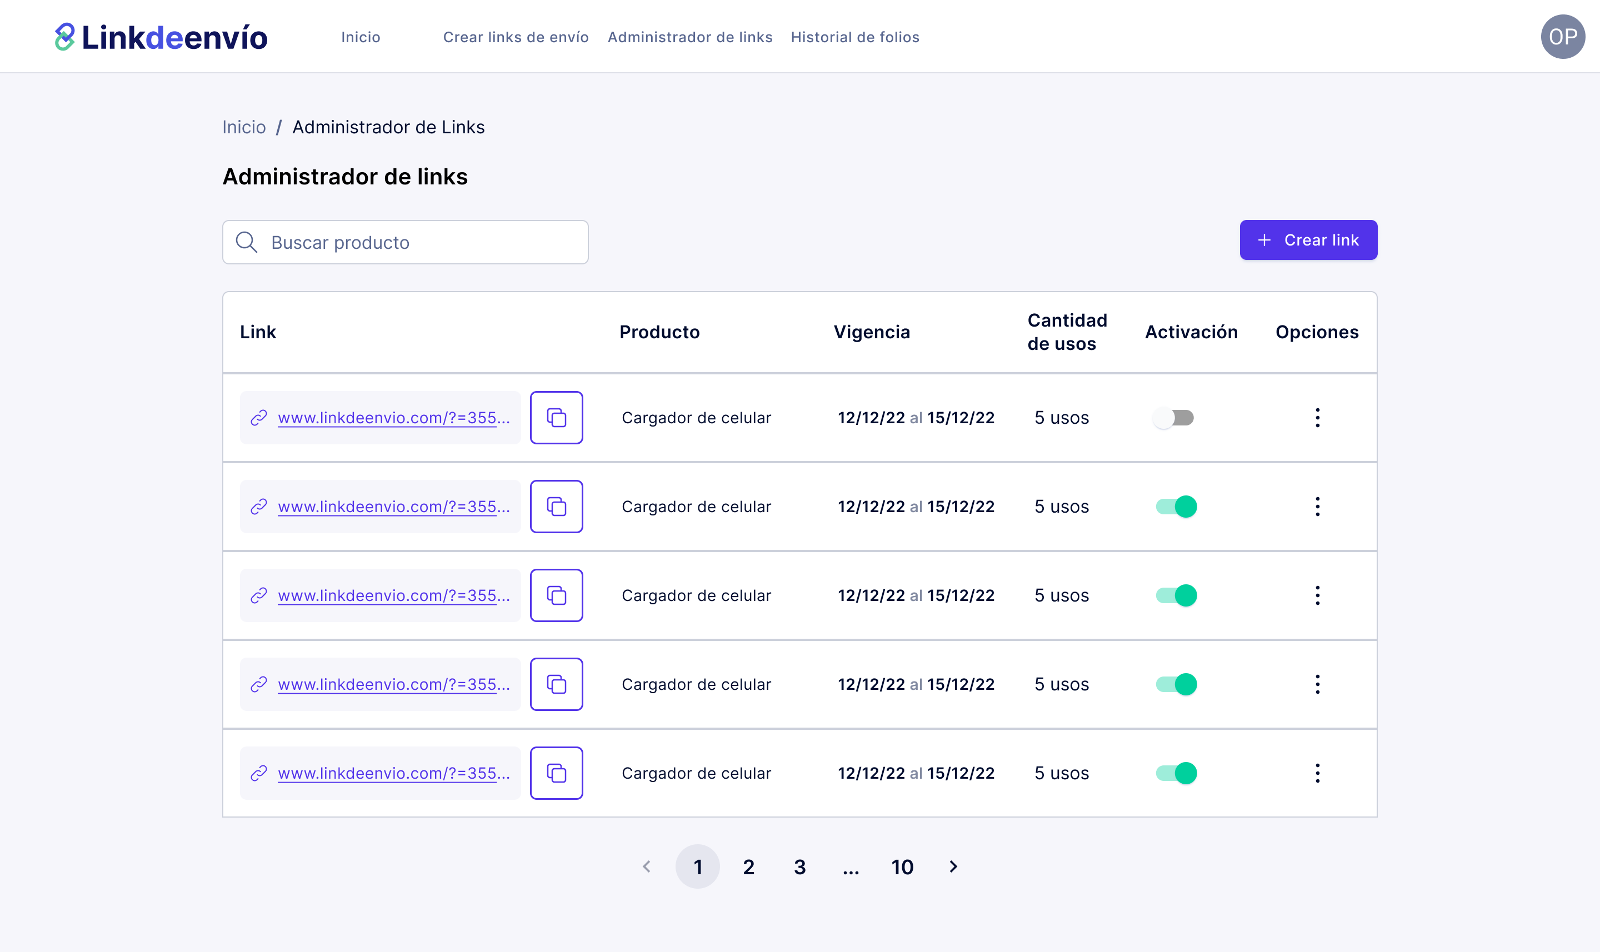The height and width of the screenshot is (952, 1600).
Task: Open the fourth row's linkdeenvio URL
Action: tap(393, 684)
